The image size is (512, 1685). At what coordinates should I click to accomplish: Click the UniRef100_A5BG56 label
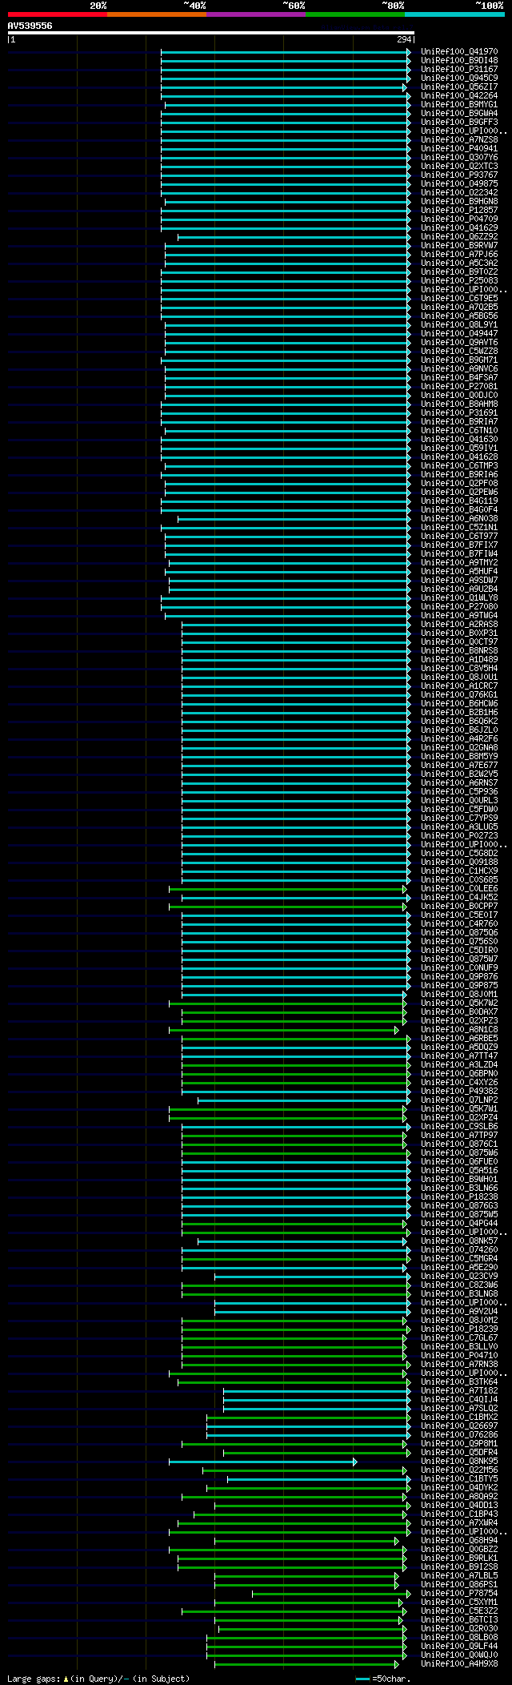459,316
